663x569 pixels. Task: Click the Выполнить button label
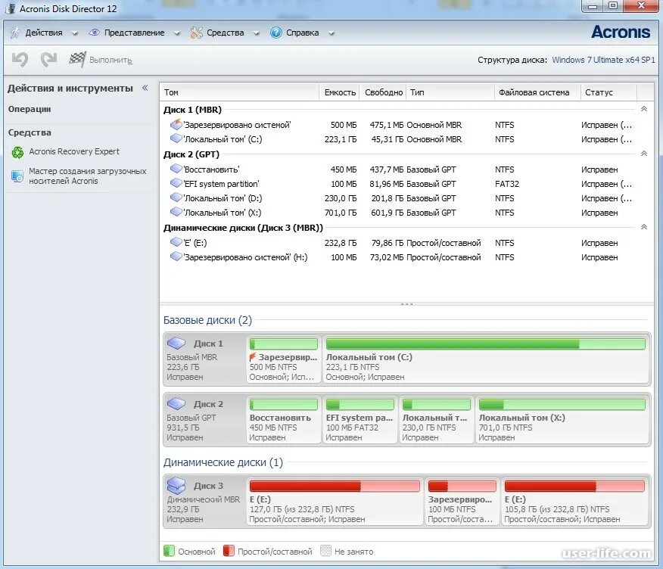(110, 61)
